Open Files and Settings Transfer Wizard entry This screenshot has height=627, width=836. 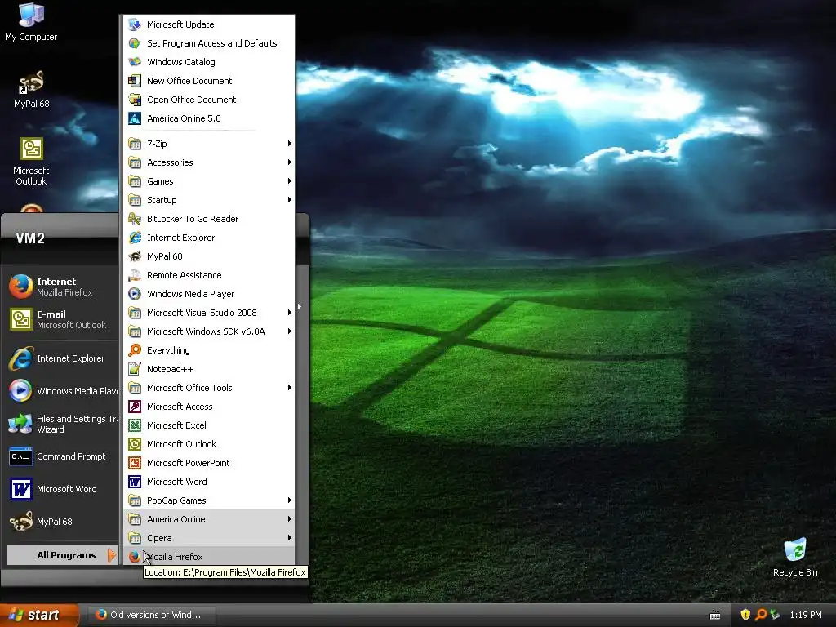point(61,424)
